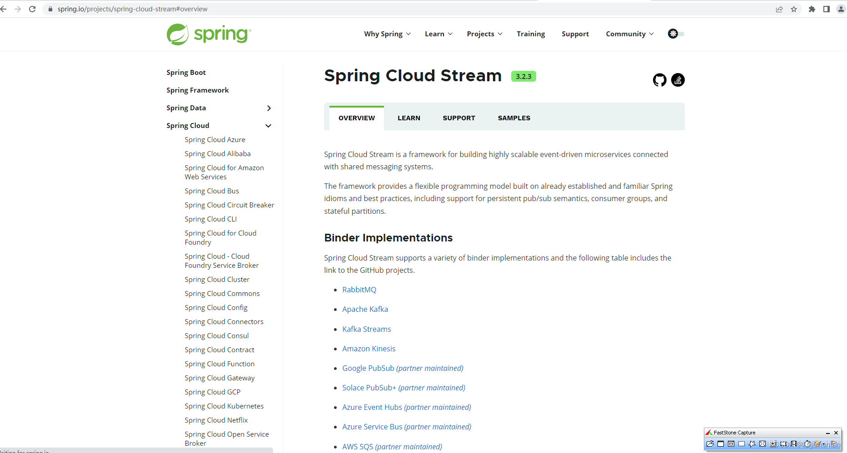Open the RabbitMQ binder link
This screenshot has height=453, width=847.
point(359,290)
